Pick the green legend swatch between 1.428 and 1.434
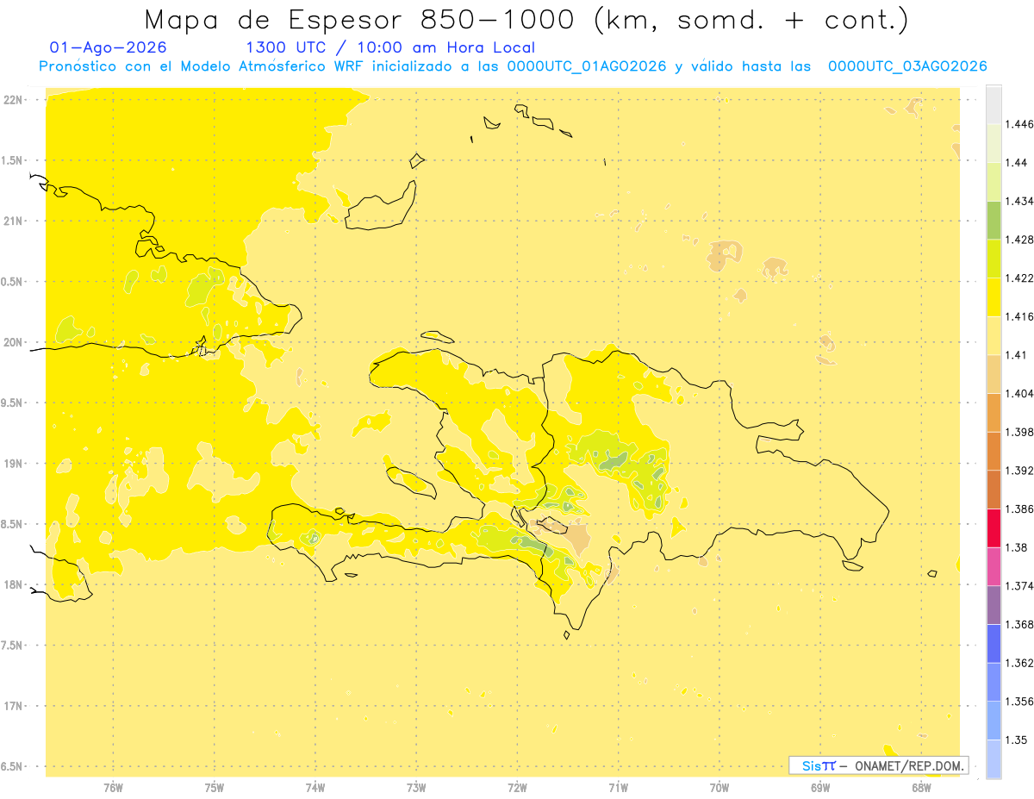 994,221
